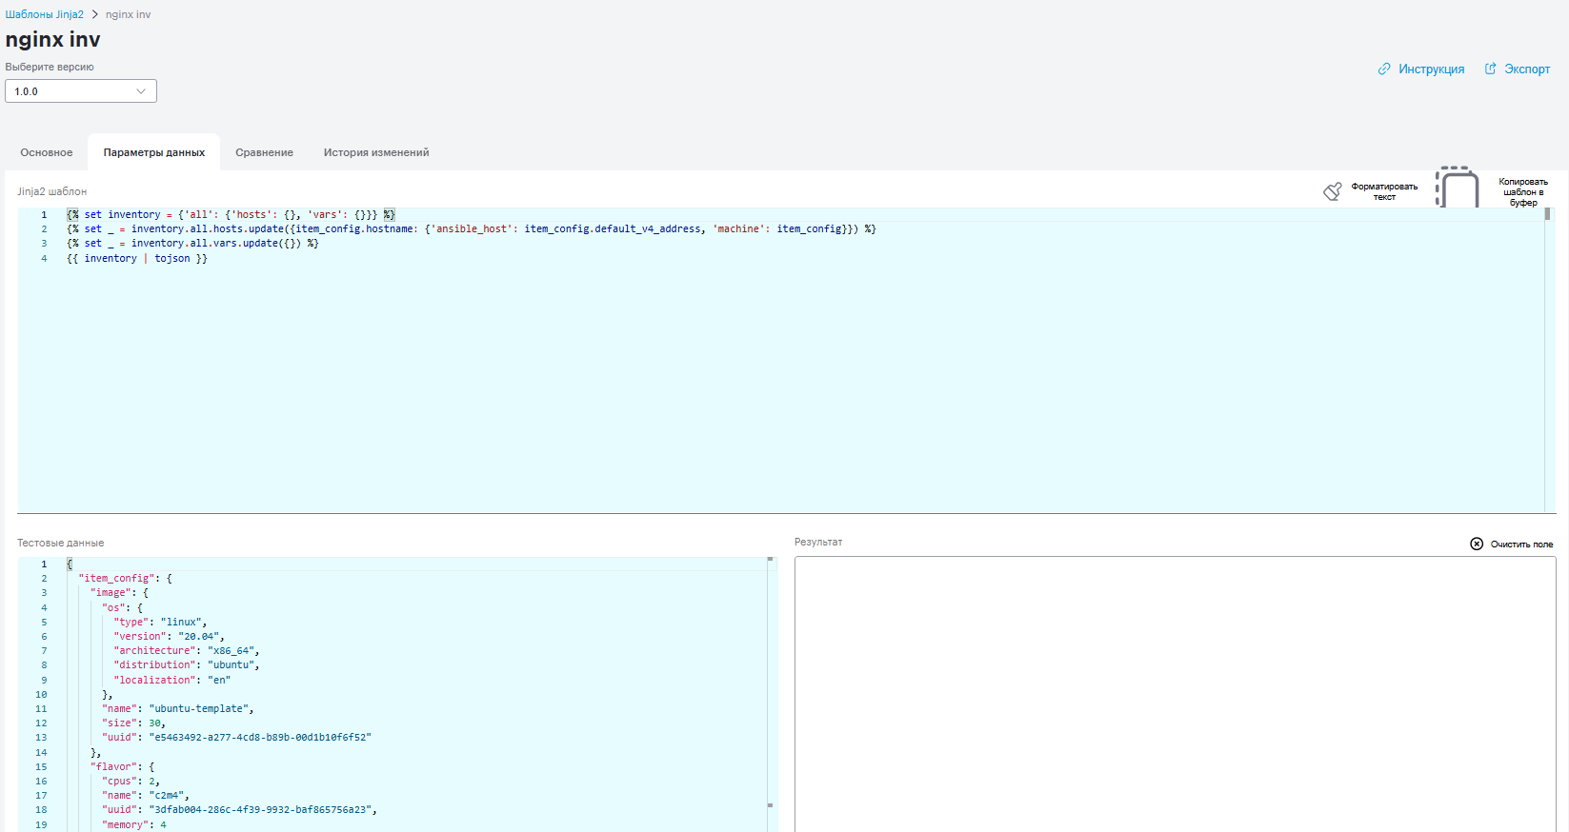Click Копировать шаблон в буфер label
This screenshot has width=1569, height=832.
(x=1523, y=191)
